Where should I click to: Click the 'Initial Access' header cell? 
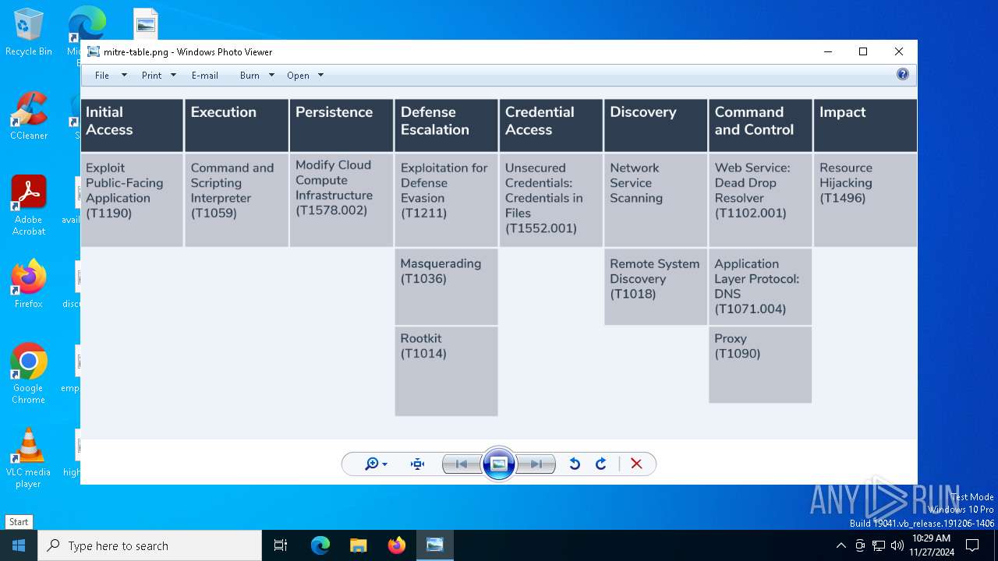coord(132,125)
